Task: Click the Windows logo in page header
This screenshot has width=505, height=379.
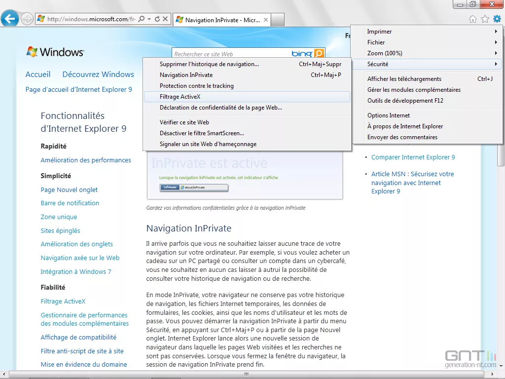Action: [x=55, y=52]
